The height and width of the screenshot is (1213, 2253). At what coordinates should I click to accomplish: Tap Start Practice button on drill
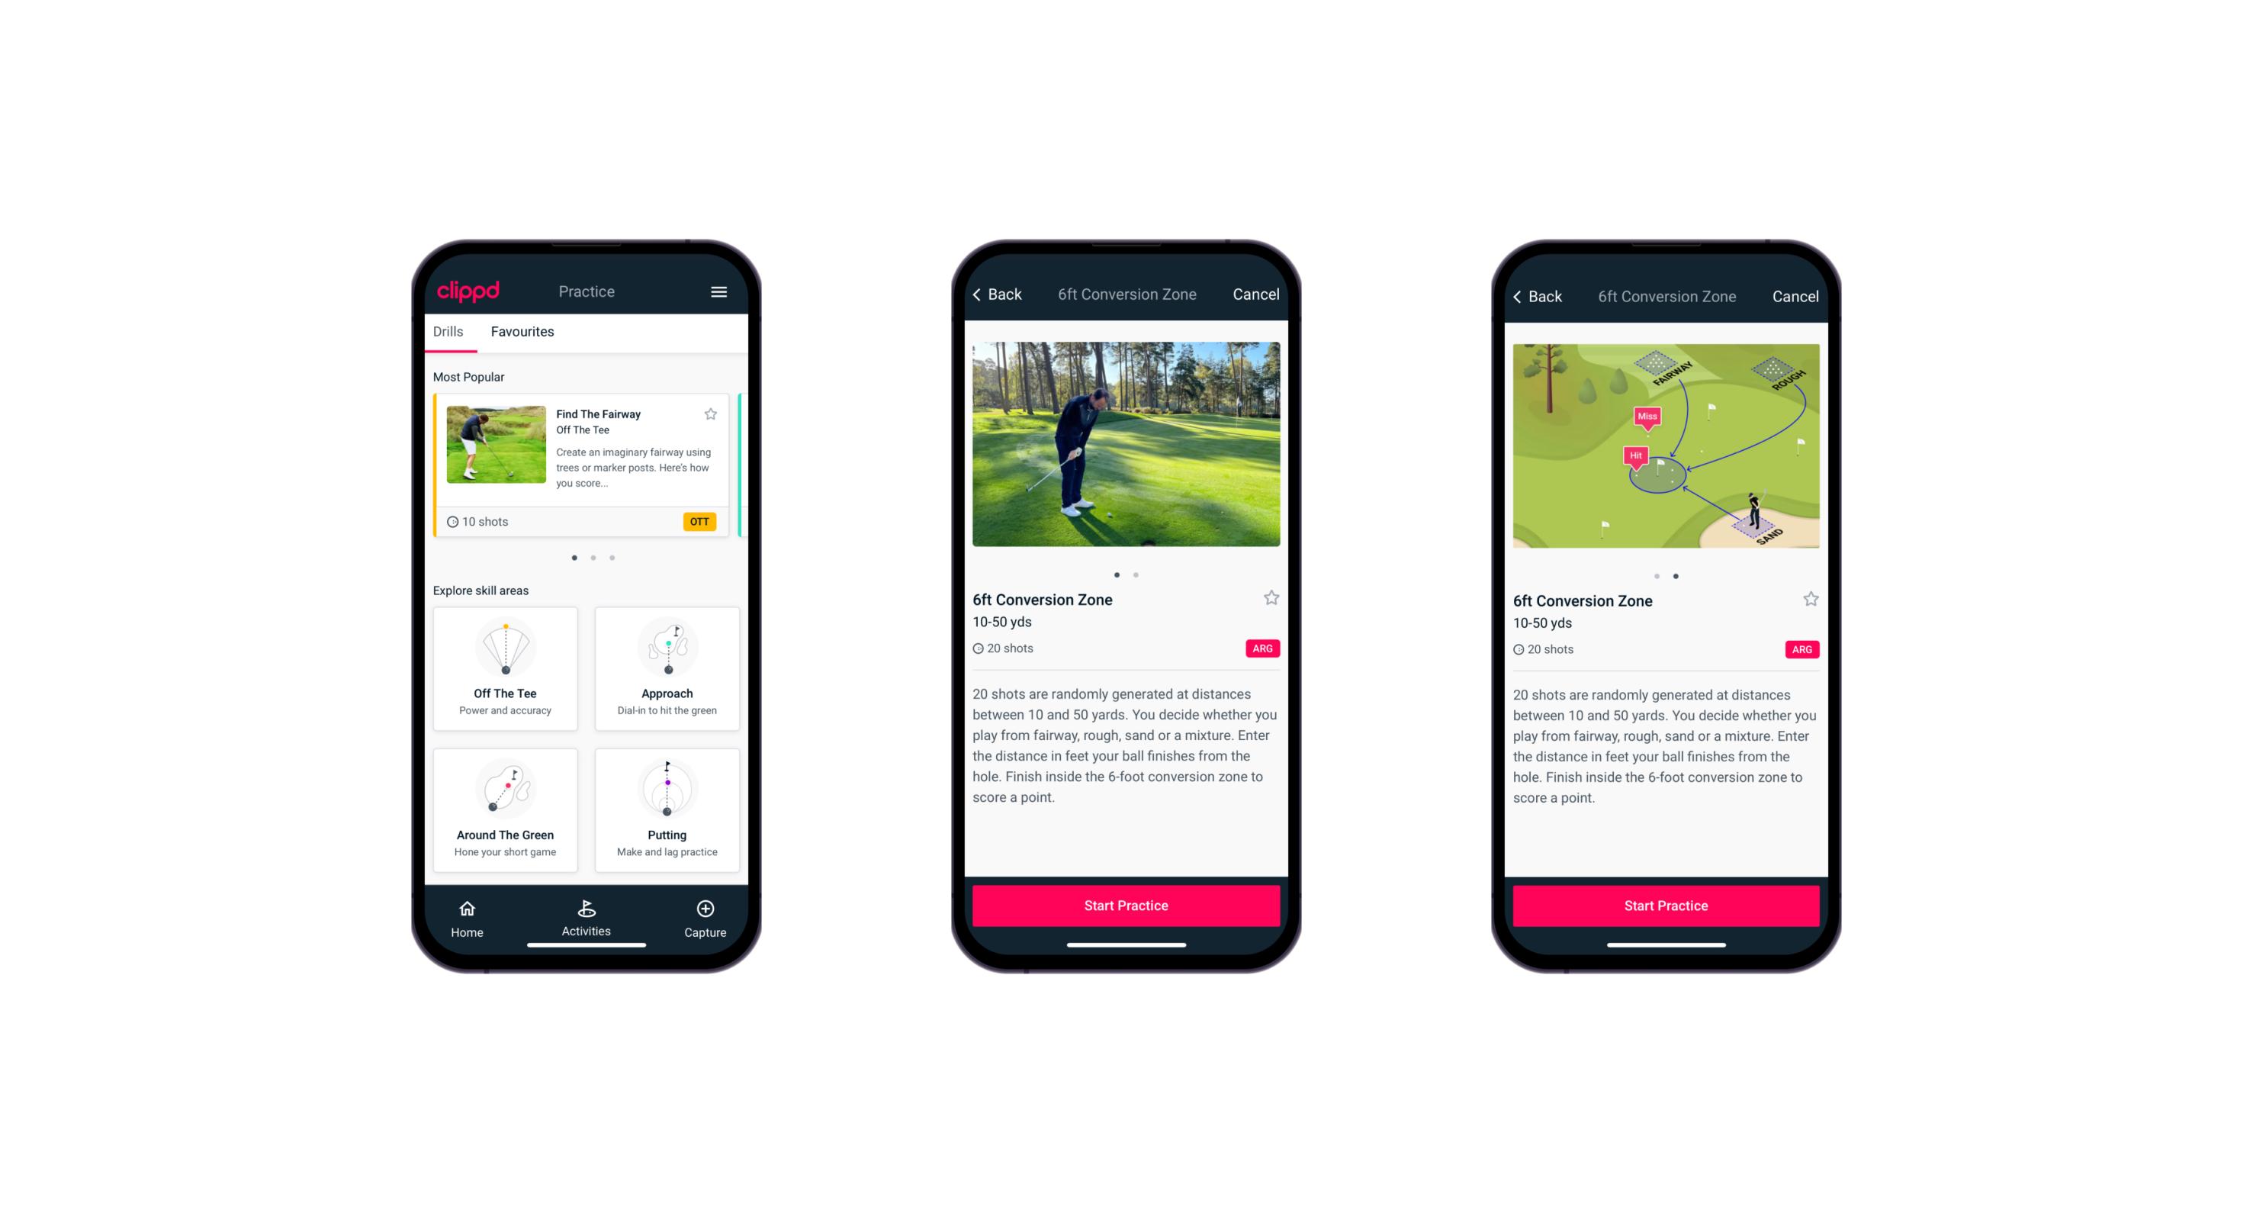click(1126, 904)
